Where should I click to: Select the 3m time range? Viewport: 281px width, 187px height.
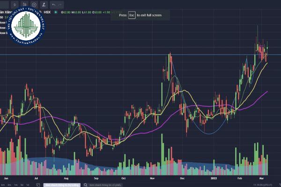click(x=9, y=185)
